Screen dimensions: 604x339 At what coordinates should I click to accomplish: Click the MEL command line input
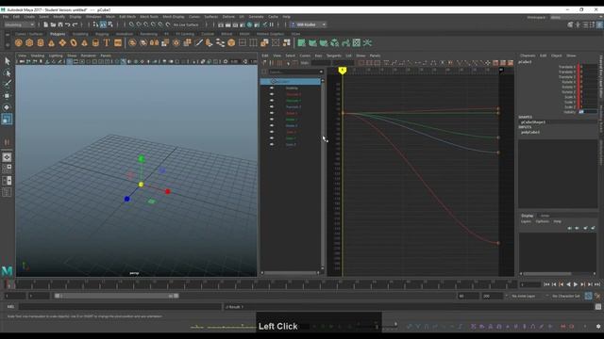(120, 307)
